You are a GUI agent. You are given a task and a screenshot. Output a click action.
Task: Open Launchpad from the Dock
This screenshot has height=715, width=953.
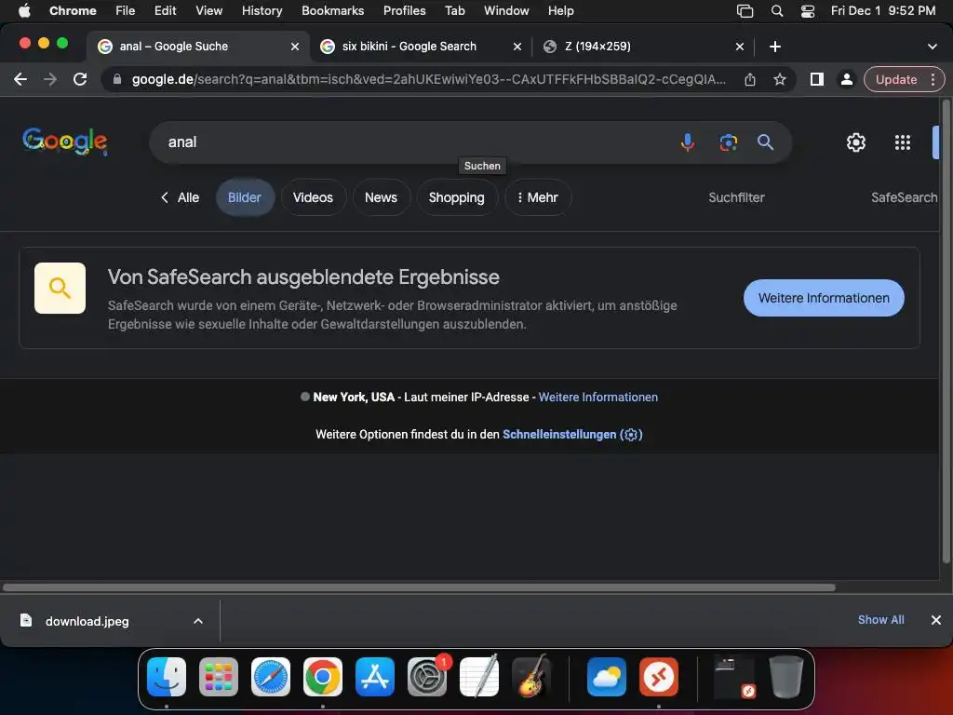point(219,677)
